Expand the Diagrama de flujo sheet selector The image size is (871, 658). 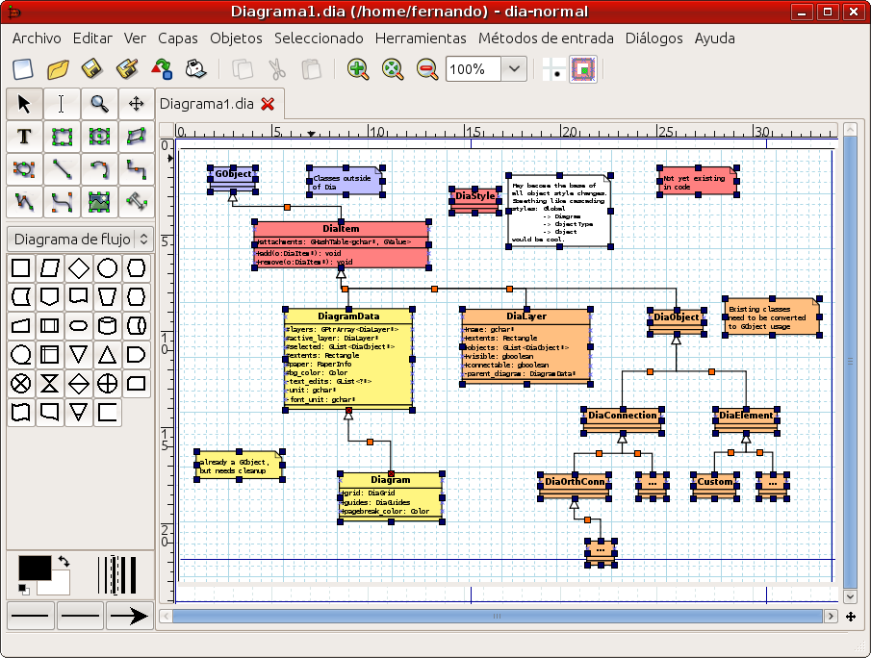pos(142,239)
